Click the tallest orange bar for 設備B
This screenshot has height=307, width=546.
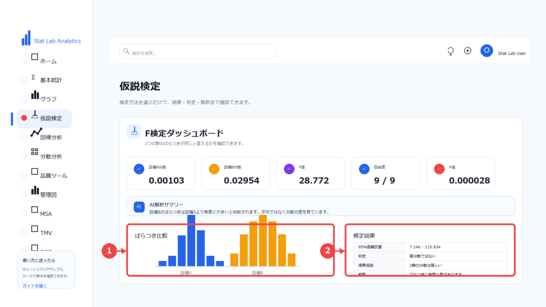263,240
